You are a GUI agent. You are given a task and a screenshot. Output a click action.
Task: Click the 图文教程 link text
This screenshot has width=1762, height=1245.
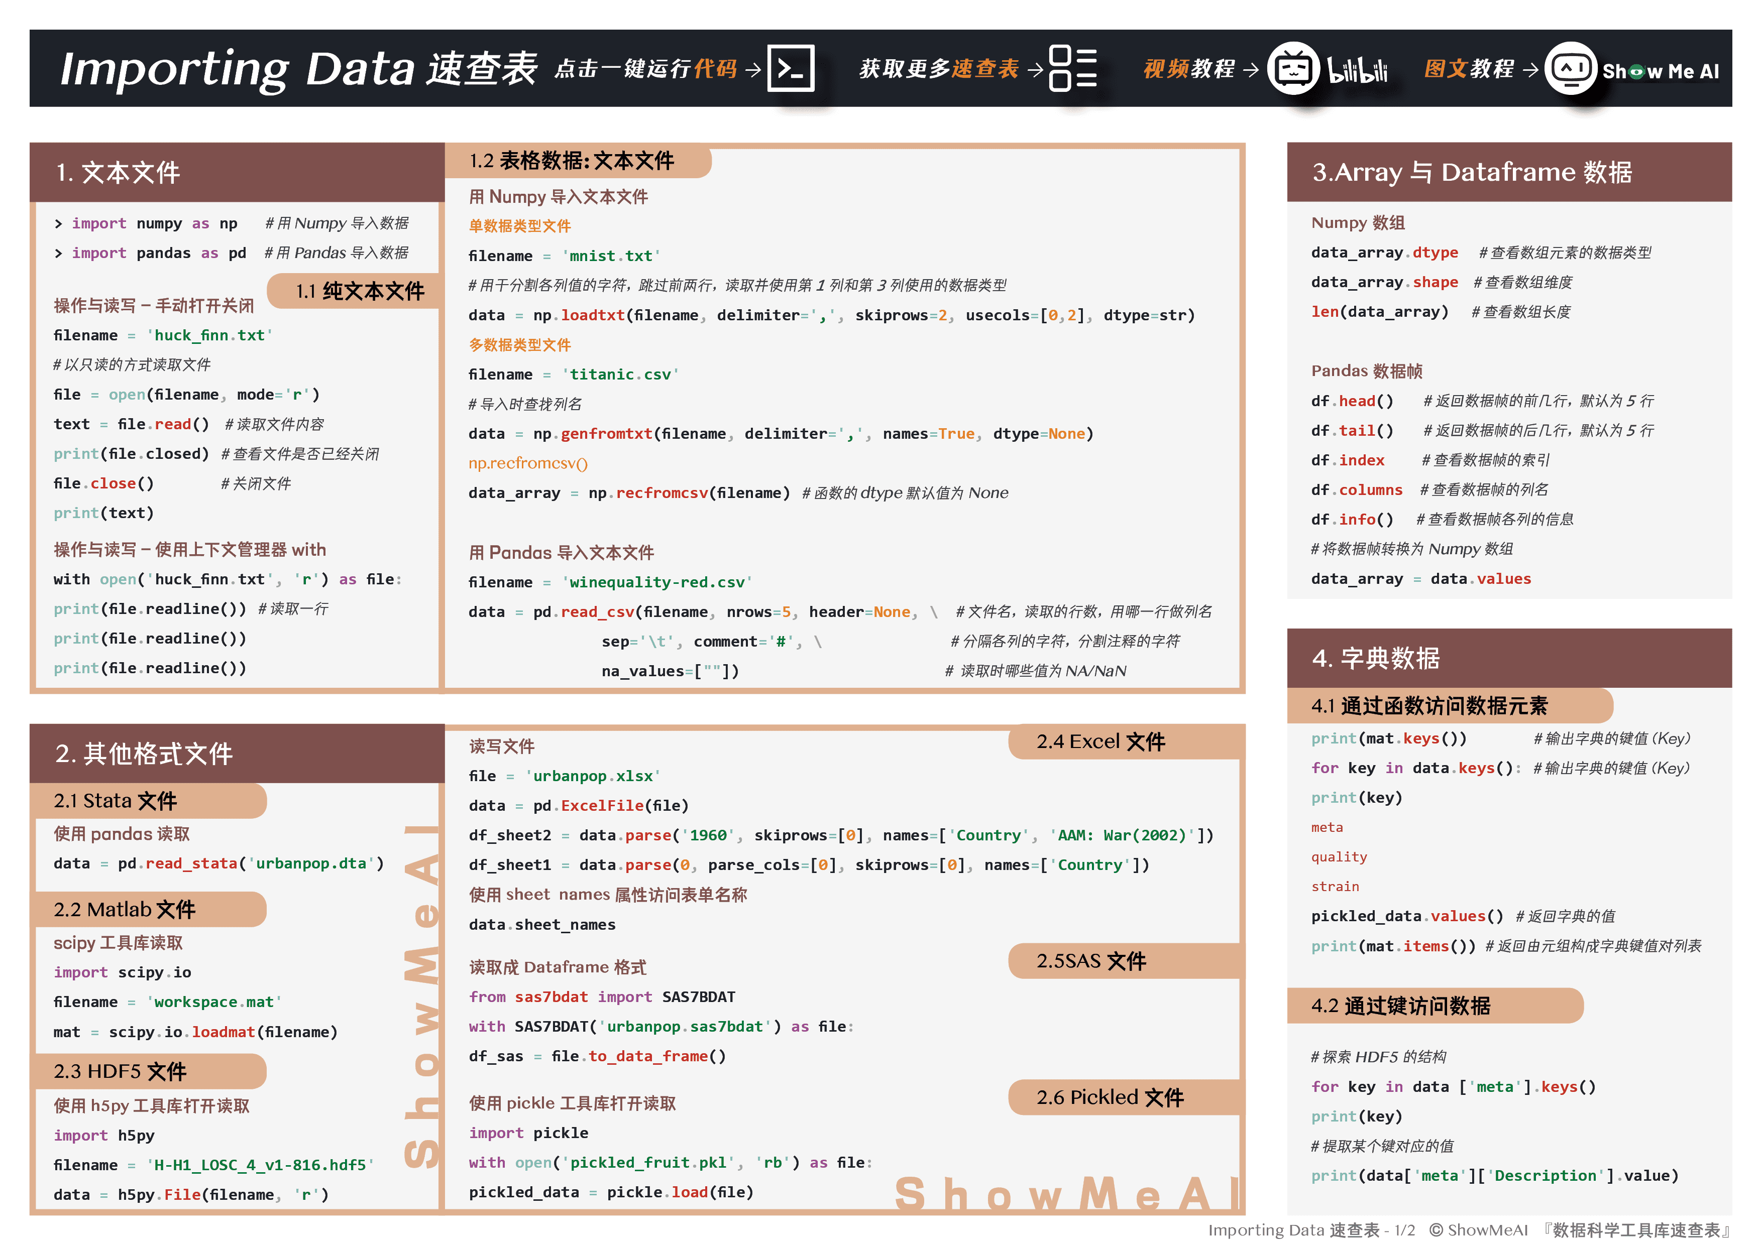tap(1469, 69)
